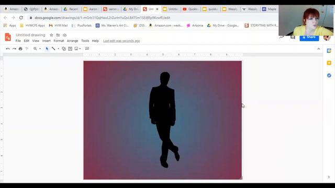Open the Edit menu

[27, 41]
